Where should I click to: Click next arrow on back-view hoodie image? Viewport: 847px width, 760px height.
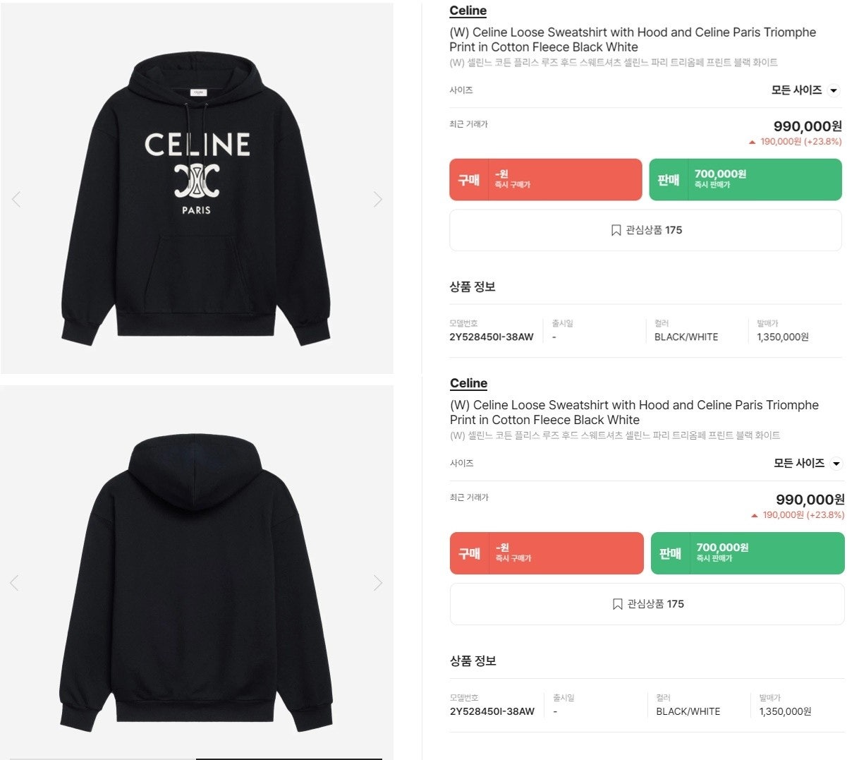pyautogui.click(x=377, y=583)
